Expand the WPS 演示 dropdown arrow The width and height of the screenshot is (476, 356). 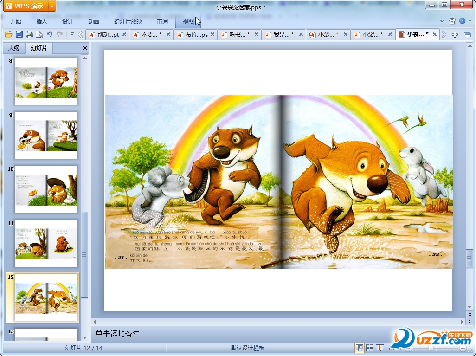(52, 6)
